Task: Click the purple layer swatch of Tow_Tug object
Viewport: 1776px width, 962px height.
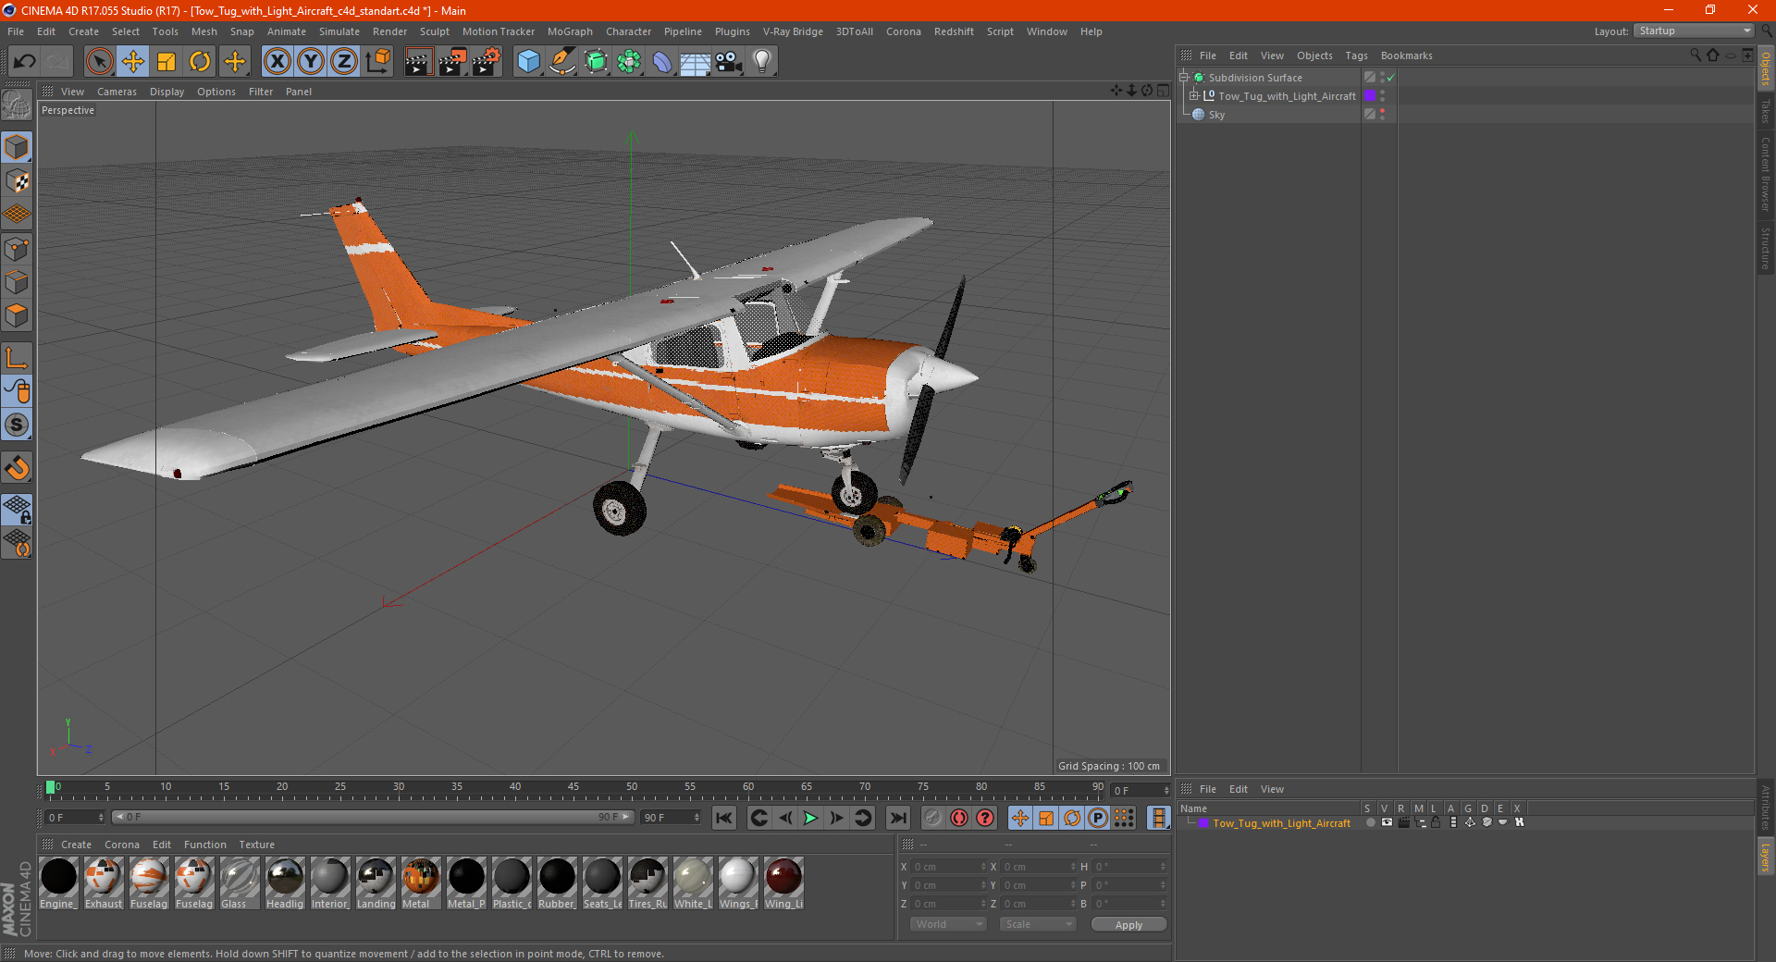Action: [x=1370, y=96]
